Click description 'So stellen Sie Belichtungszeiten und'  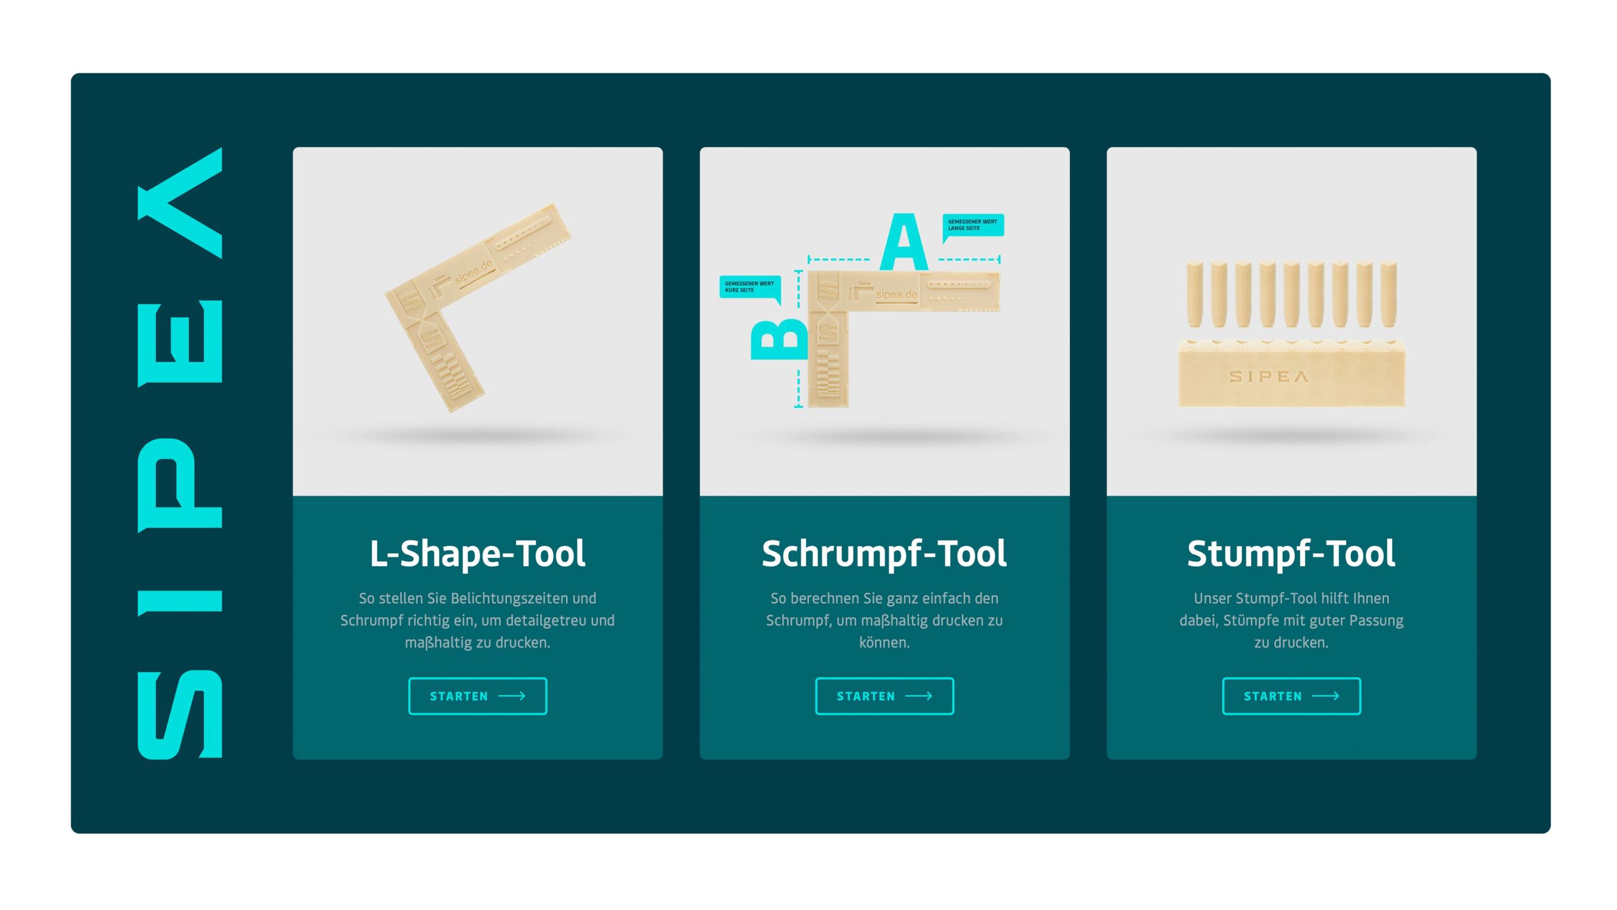[x=478, y=598]
